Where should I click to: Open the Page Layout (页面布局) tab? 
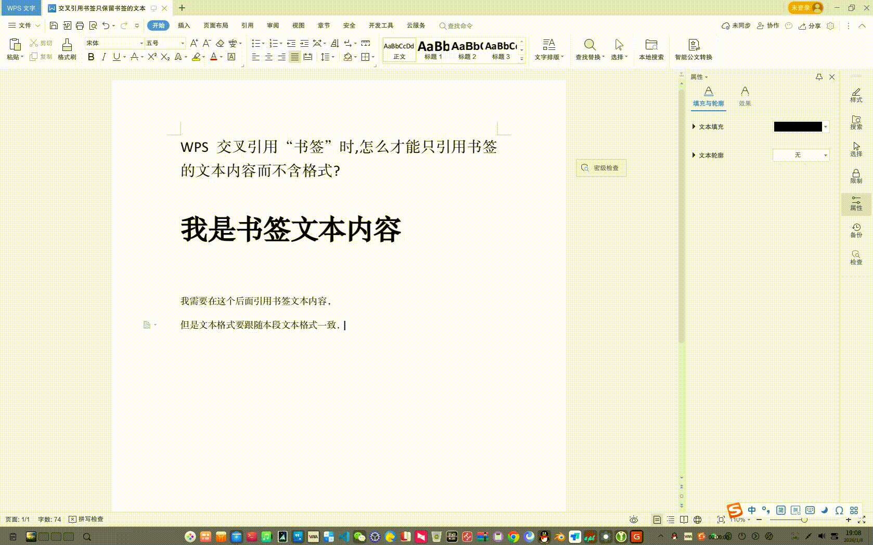(216, 25)
